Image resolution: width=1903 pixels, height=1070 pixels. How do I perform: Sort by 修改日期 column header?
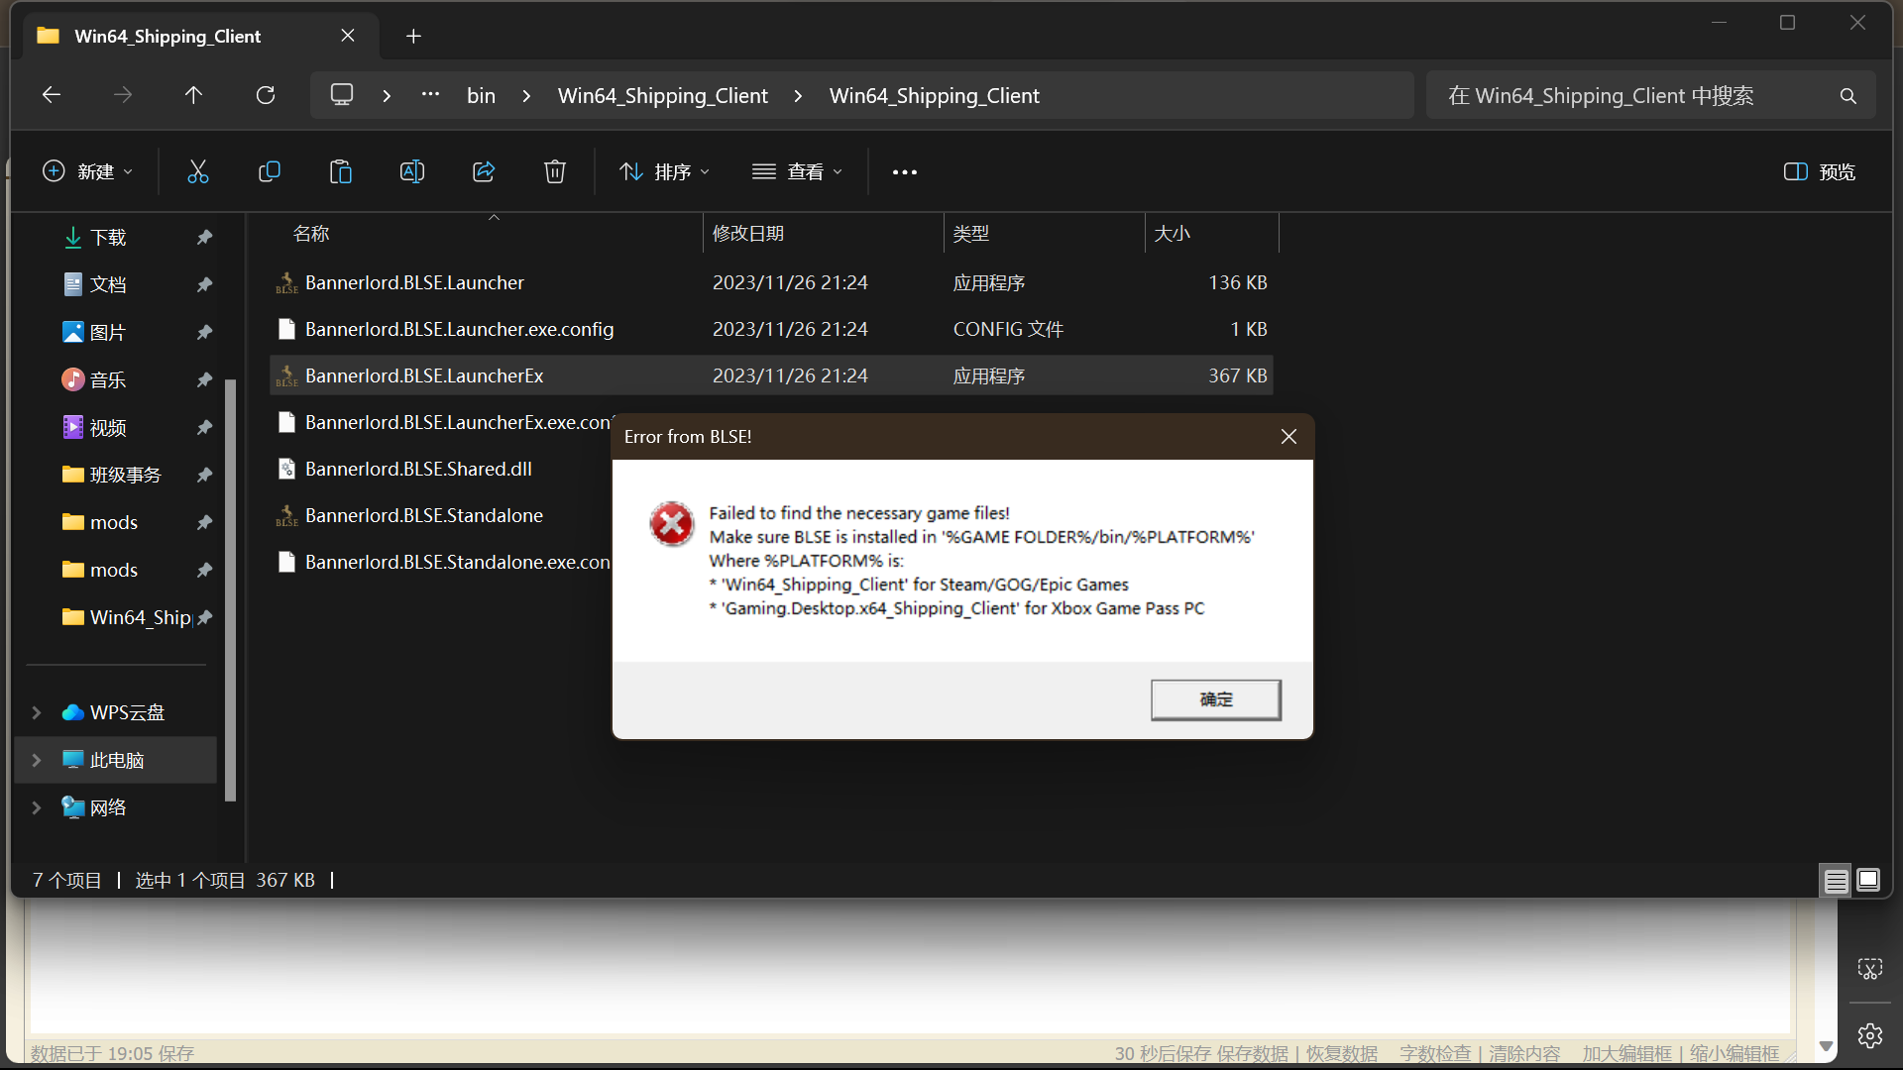pyautogui.click(x=823, y=234)
